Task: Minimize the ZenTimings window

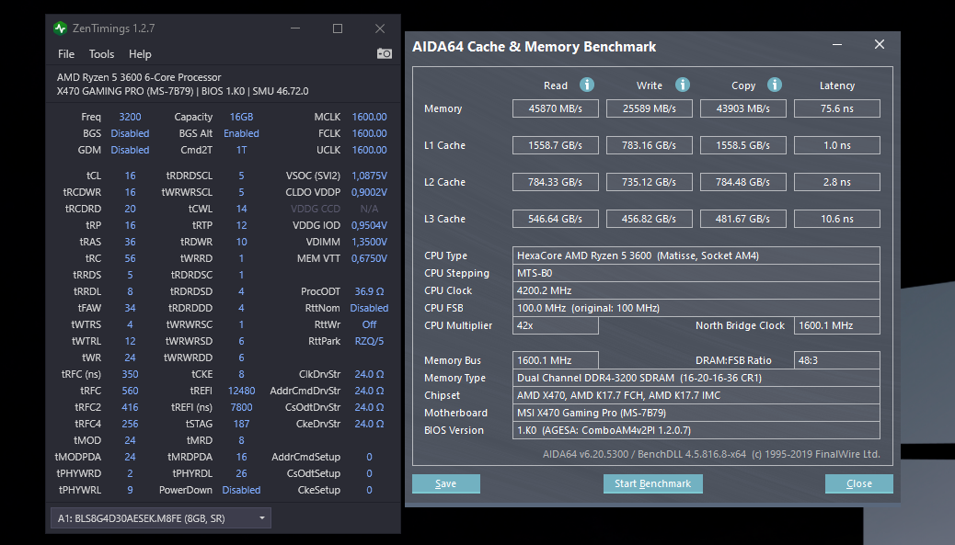Action: click(295, 28)
